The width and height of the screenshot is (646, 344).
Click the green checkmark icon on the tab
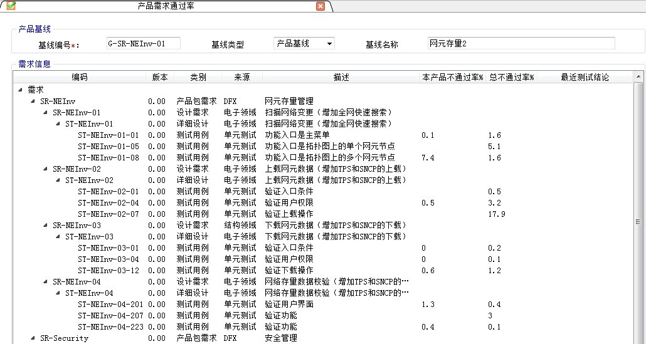click(11, 6)
